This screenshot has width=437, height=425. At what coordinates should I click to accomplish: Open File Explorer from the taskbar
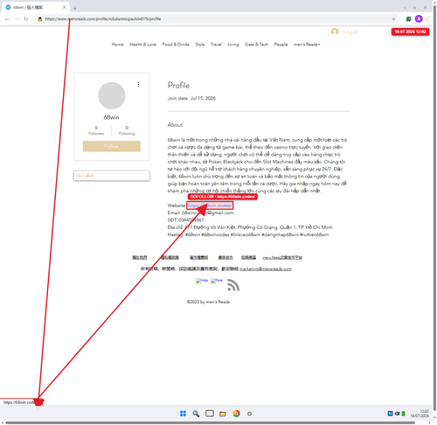(x=223, y=414)
